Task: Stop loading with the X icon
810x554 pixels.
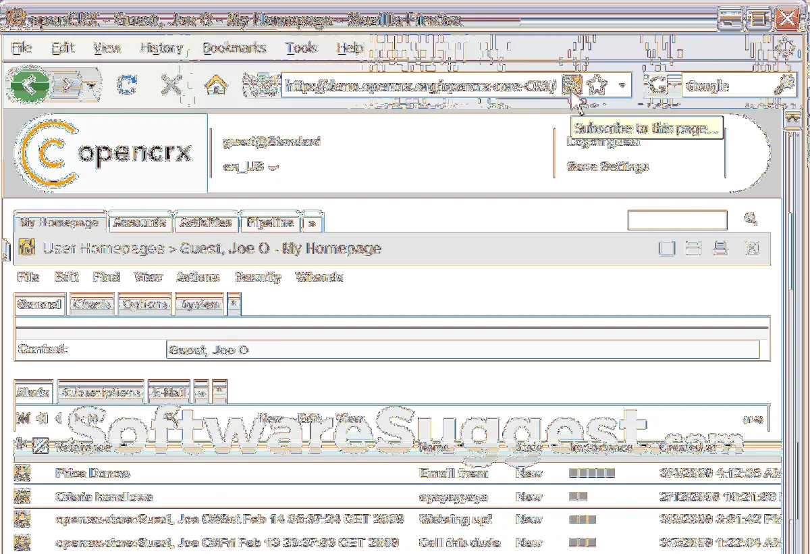Action: (172, 85)
